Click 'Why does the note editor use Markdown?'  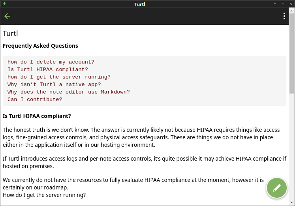point(68,92)
